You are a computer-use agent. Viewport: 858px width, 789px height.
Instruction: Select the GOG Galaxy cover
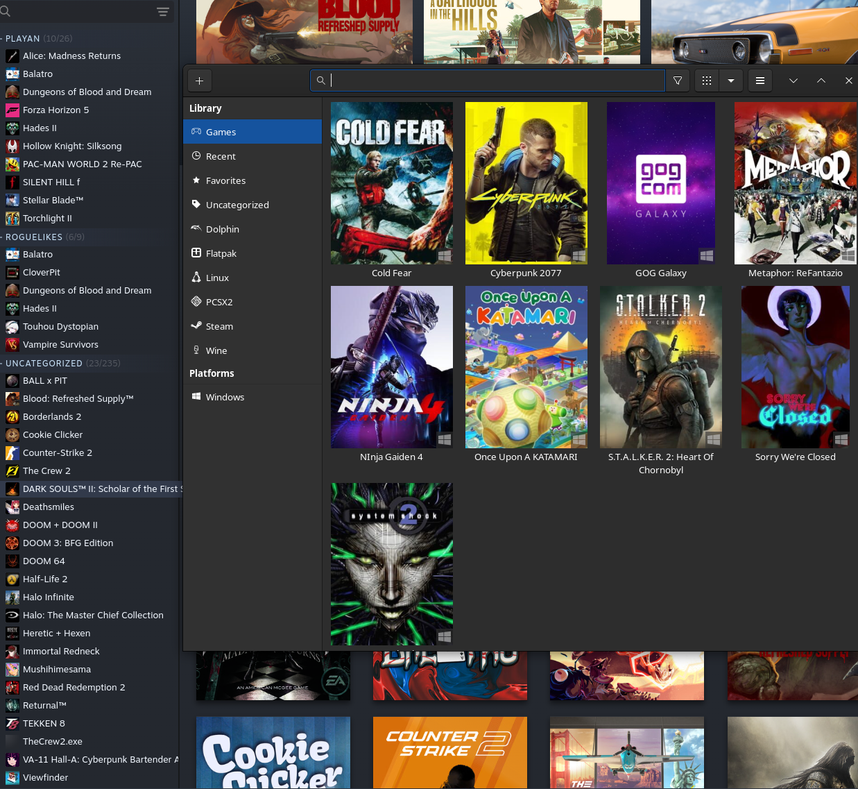pos(661,183)
